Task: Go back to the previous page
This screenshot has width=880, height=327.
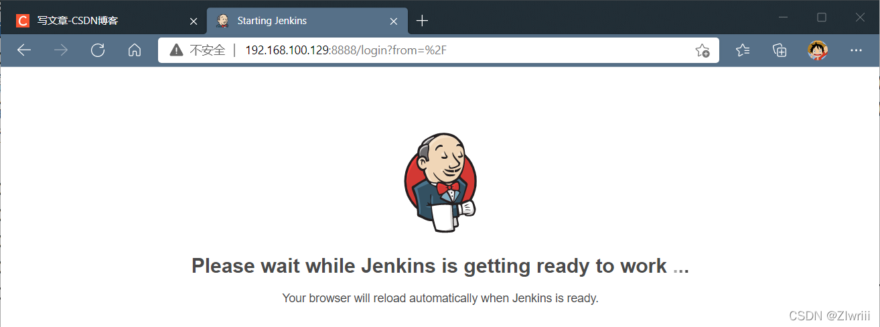Action: pos(24,50)
